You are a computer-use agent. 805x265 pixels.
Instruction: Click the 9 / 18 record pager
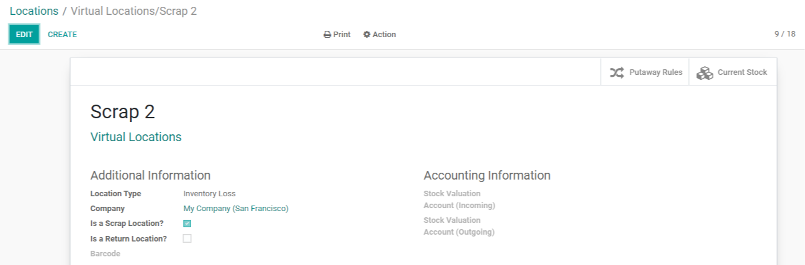pos(785,34)
